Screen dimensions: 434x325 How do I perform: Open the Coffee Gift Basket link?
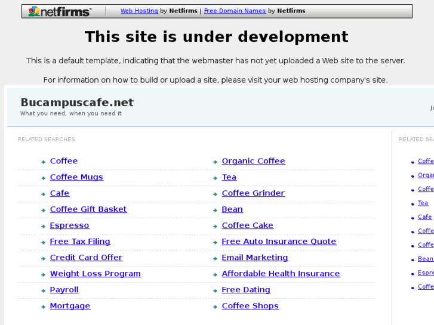88,209
